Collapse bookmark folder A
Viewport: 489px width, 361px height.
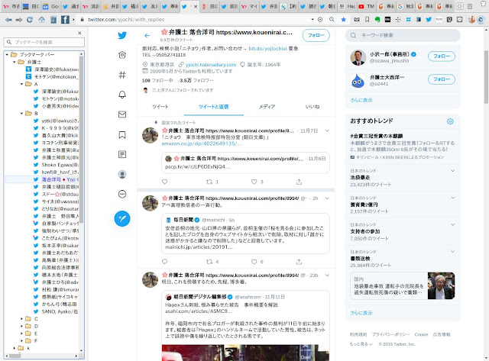(x=21, y=84)
